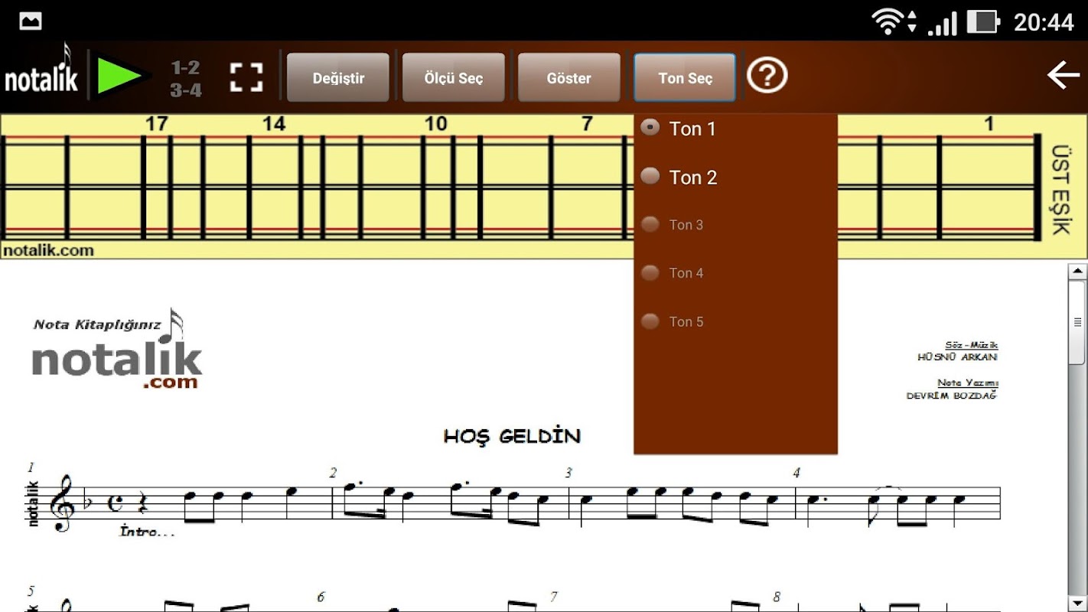Image resolution: width=1088 pixels, height=612 pixels.
Task: Tap the 20:44 clock in the status bar
Action: pyautogui.click(x=1044, y=22)
